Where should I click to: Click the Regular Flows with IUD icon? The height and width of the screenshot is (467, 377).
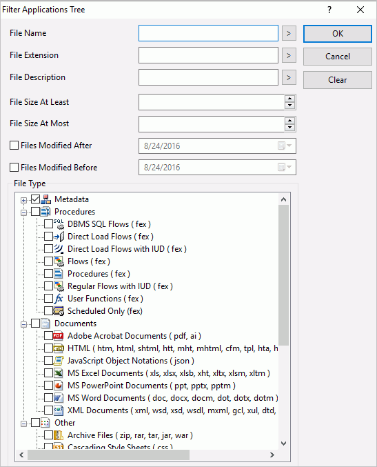pyautogui.click(x=59, y=286)
